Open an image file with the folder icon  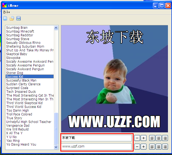(12, 18)
